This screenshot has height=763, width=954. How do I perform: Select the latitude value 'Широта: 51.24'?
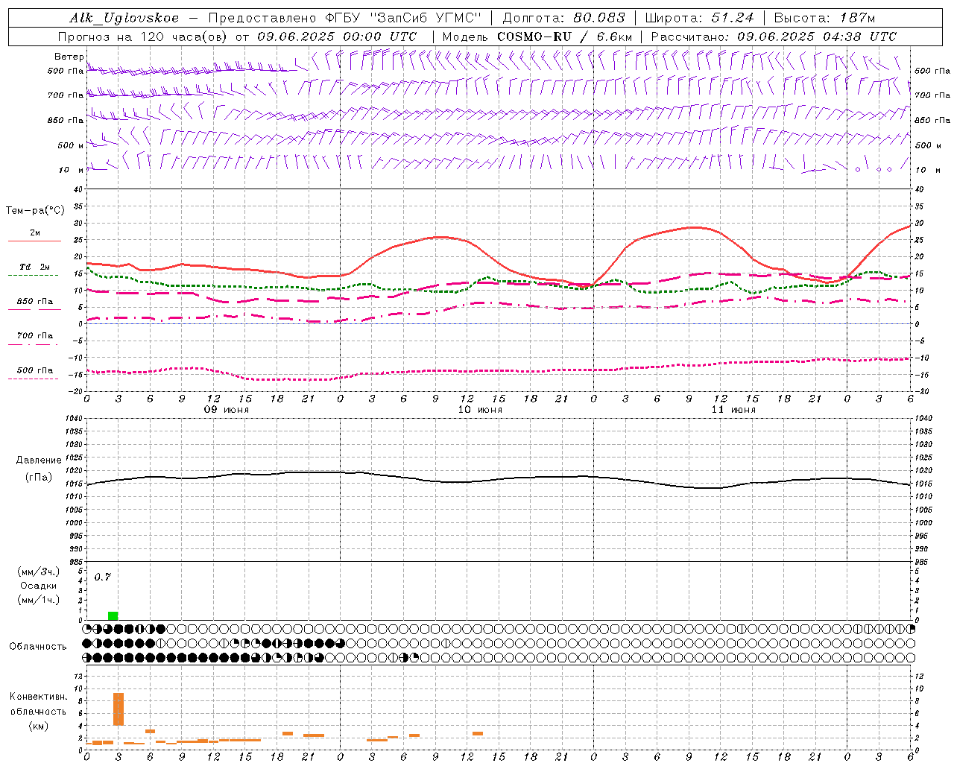[x=699, y=18]
